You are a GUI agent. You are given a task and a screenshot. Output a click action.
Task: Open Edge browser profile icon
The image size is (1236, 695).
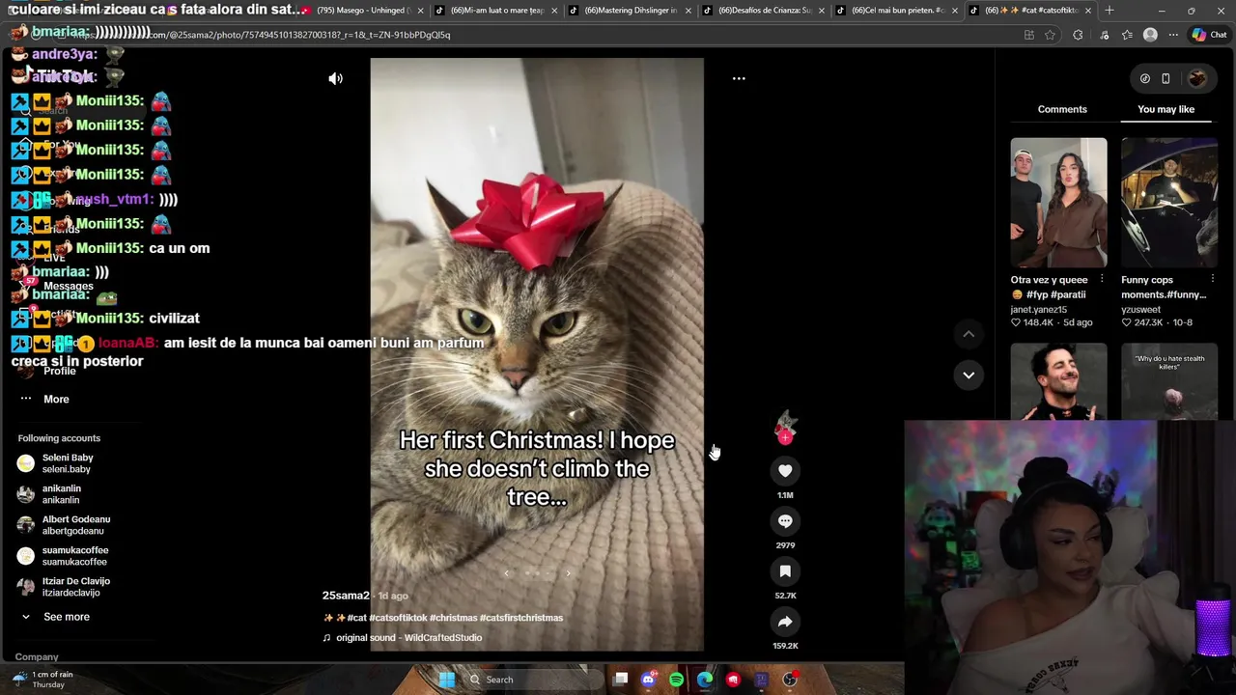[1150, 35]
